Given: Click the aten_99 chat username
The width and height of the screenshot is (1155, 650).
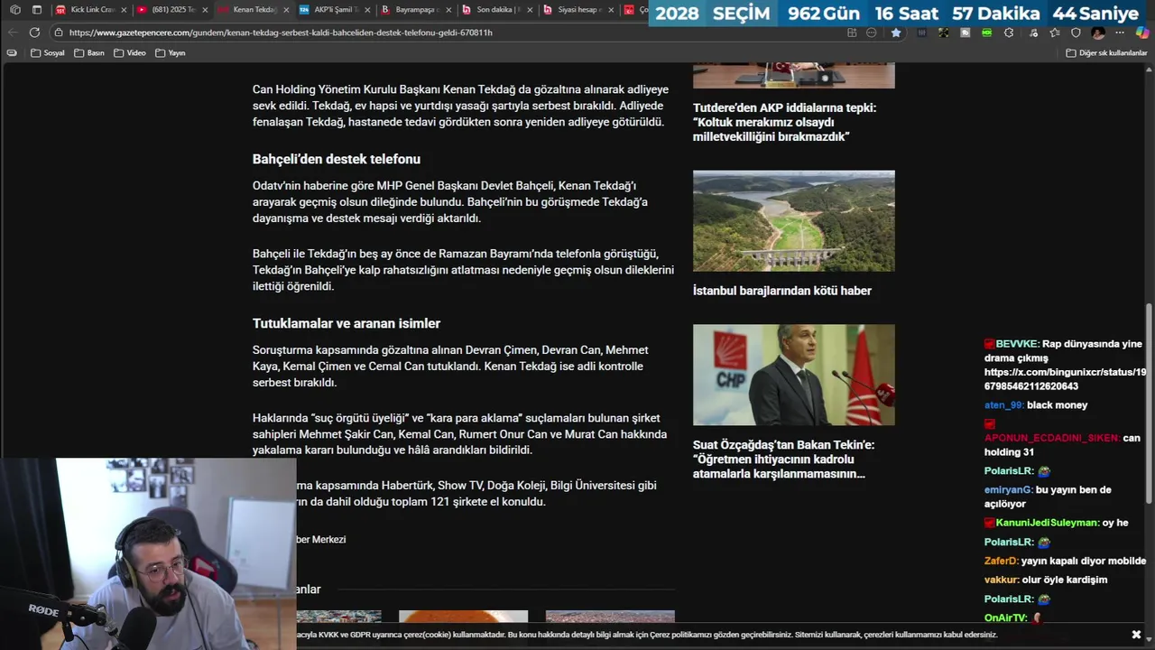Looking at the screenshot, I should click(x=1003, y=405).
